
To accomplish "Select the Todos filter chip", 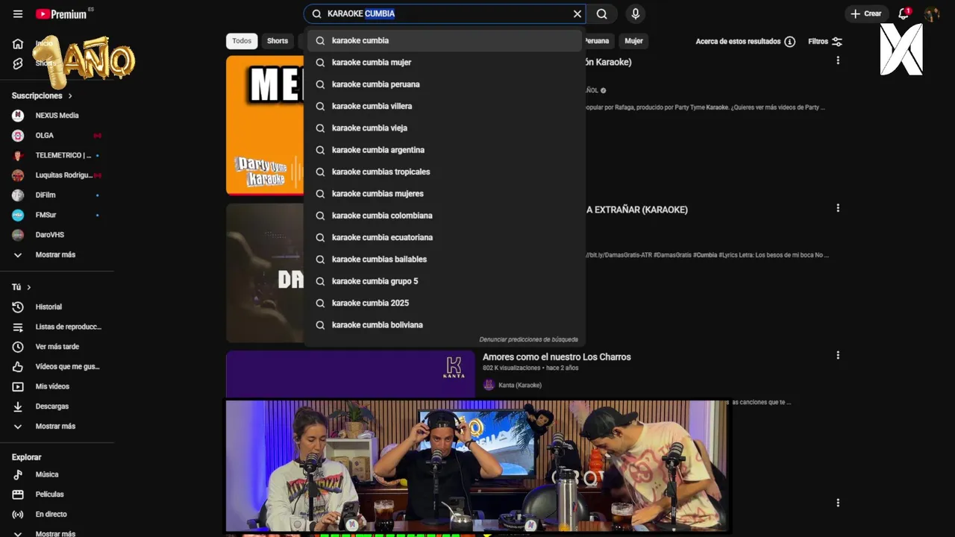I will click(242, 41).
